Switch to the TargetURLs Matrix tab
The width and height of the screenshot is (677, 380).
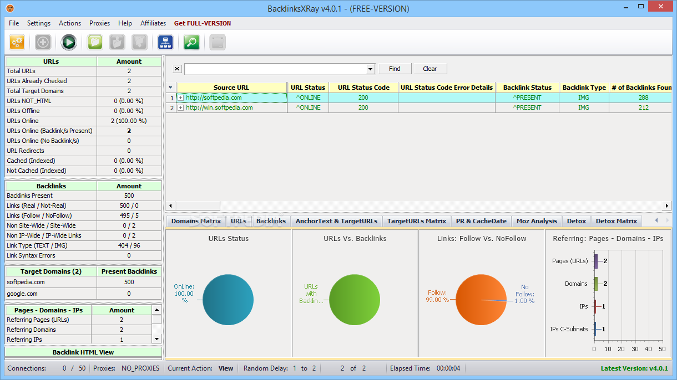[x=417, y=221]
